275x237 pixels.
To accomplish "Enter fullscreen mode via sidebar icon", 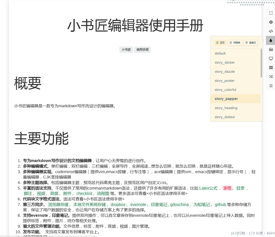I will click(x=271, y=13).
